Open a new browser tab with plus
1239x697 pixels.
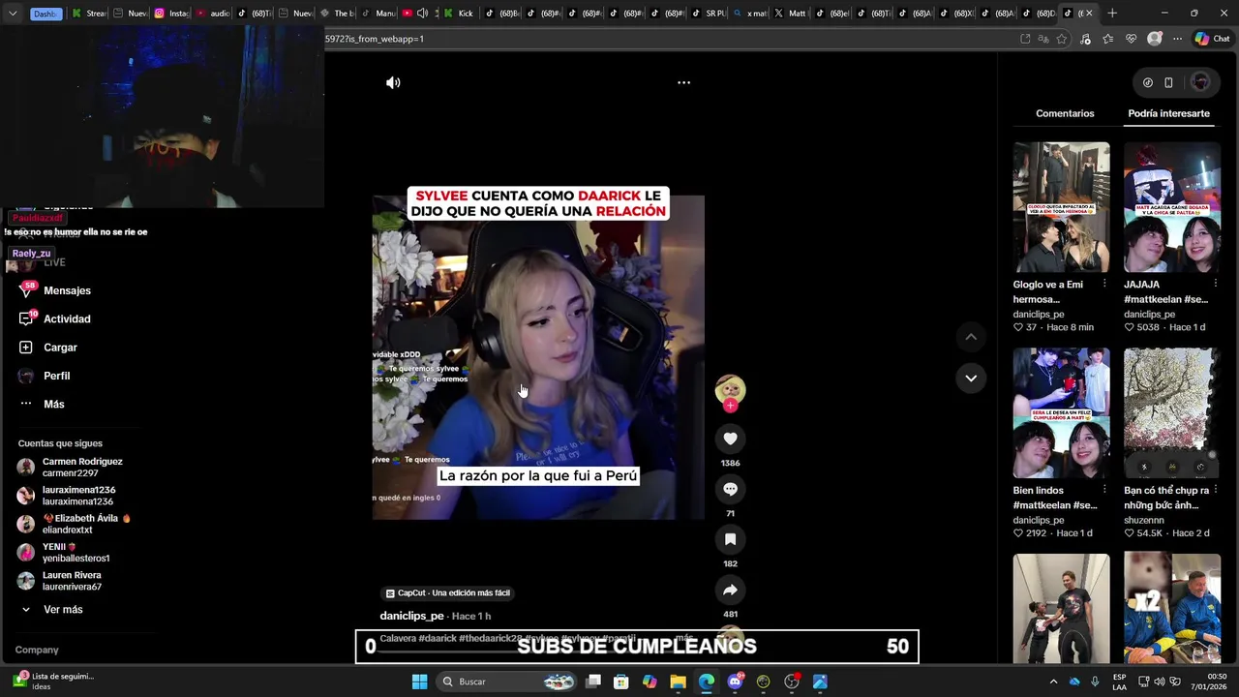tap(1112, 13)
